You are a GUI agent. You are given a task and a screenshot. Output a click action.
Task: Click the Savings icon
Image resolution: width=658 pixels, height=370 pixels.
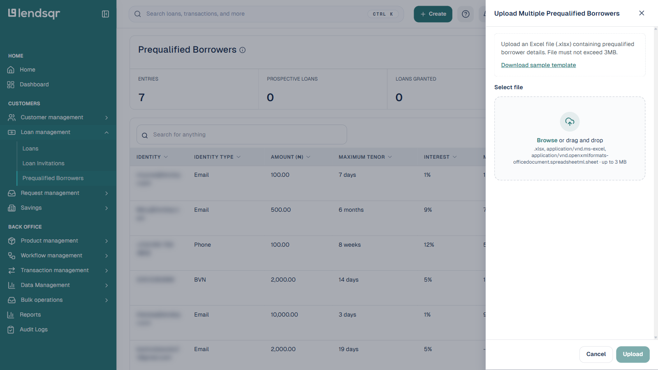[x=12, y=208]
